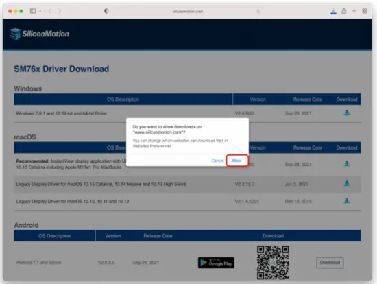The image size is (377, 284).
Task: Download the Windows 7, 8.1 and 10 driver
Action: [347, 113]
